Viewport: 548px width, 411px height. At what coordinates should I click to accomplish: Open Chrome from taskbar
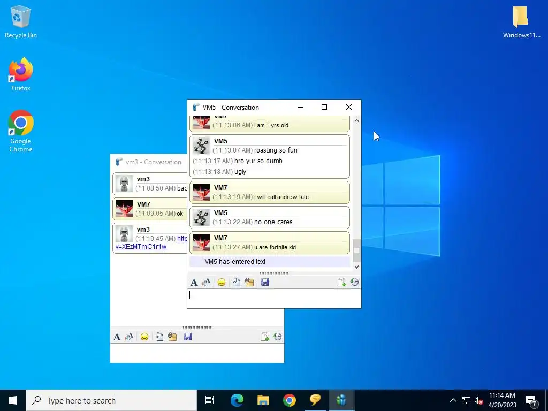pos(290,400)
